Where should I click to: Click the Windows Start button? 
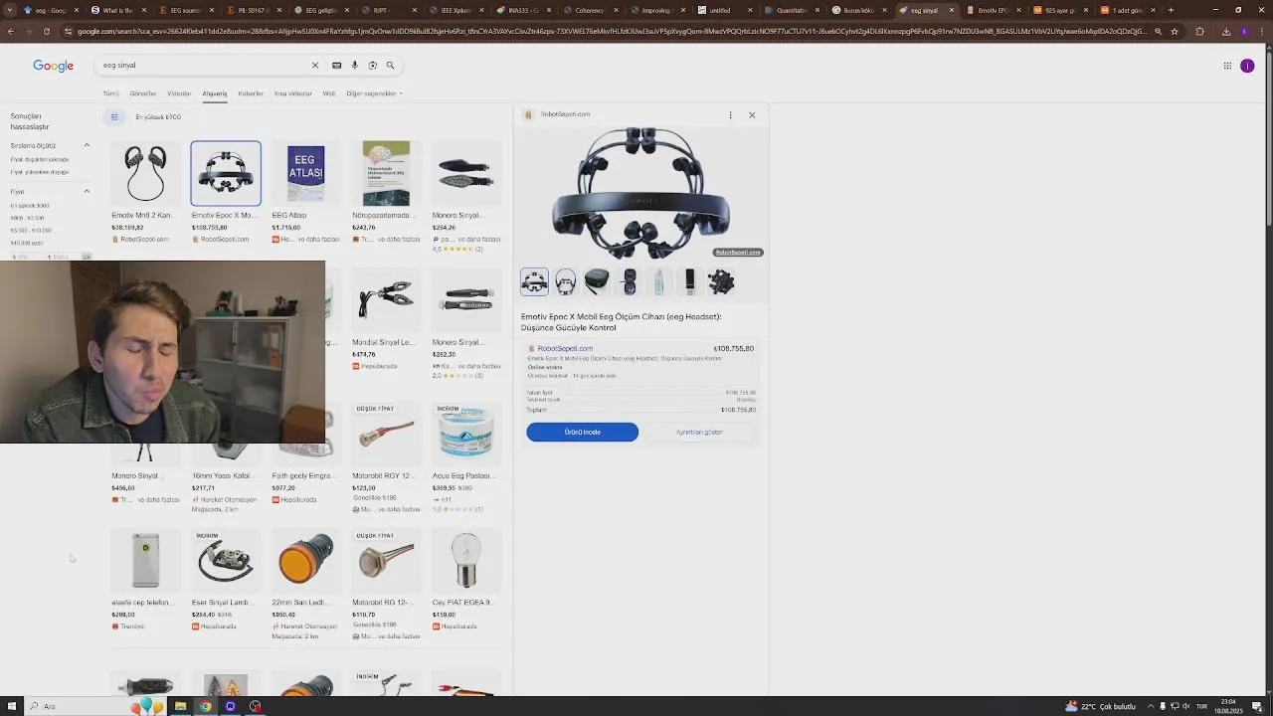point(10,706)
